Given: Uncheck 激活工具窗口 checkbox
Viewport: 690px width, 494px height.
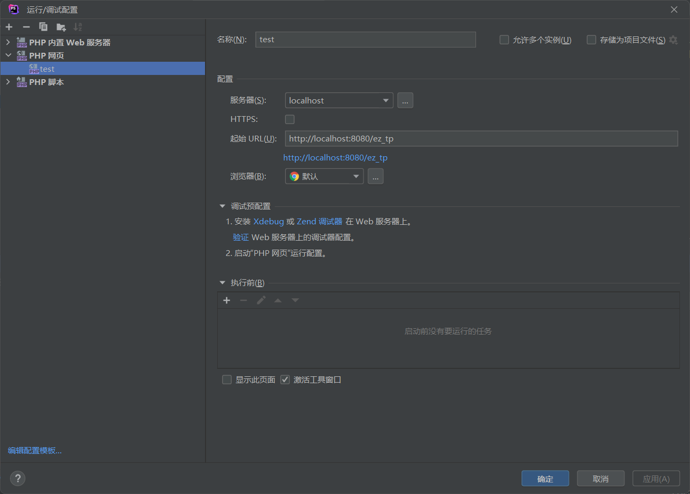Looking at the screenshot, I should (x=285, y=379).
